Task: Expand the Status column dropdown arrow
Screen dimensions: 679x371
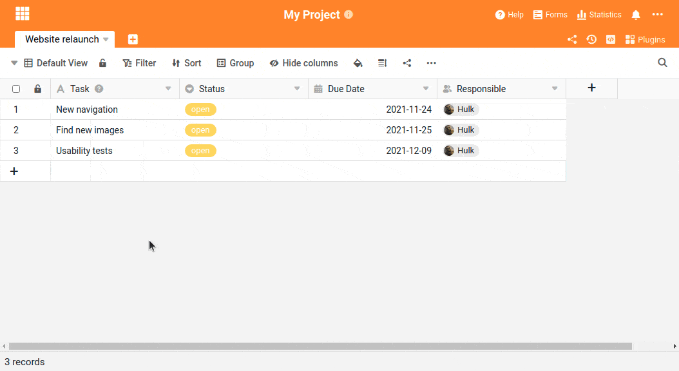Action: (x=297, y=89)
